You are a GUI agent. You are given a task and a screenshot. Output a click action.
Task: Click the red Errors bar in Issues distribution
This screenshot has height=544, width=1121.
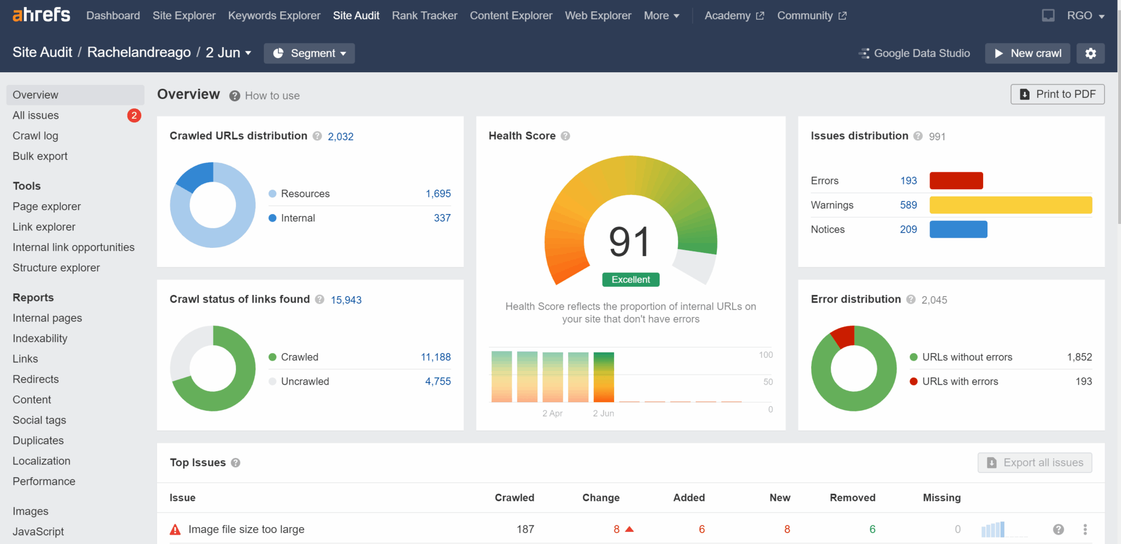[x=956, y=181]
